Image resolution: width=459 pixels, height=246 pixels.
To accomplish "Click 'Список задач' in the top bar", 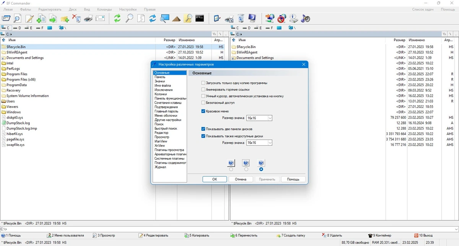I will [422, 9].
